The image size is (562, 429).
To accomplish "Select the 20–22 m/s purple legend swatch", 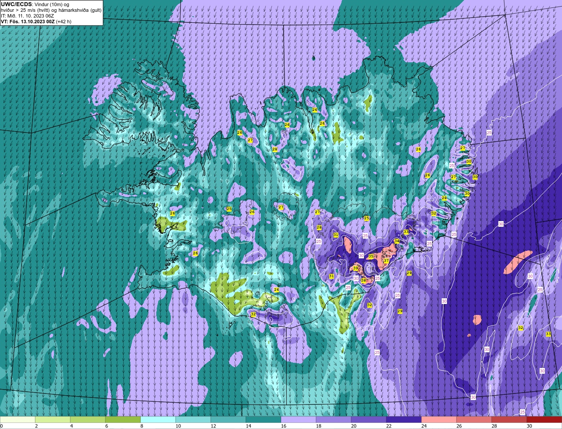I will (x=369, y=419).
